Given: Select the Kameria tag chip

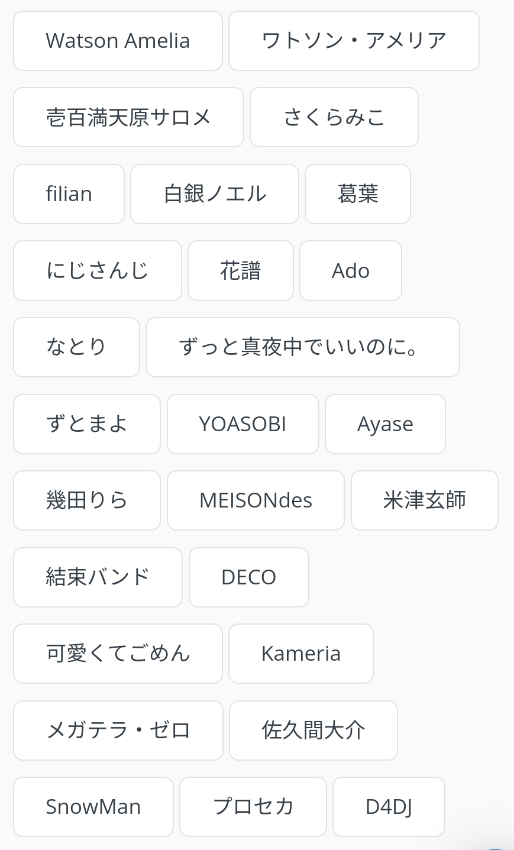Looking at the screenshot, I should click(301, 654).
